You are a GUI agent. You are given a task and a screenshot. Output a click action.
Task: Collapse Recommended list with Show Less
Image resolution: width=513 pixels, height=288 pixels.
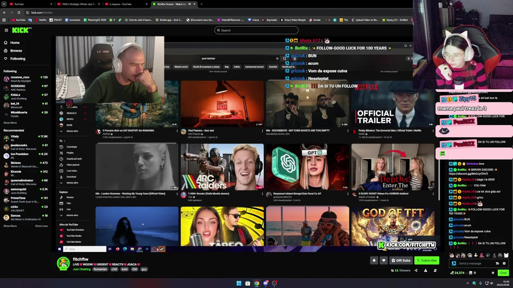click(41, 226)
